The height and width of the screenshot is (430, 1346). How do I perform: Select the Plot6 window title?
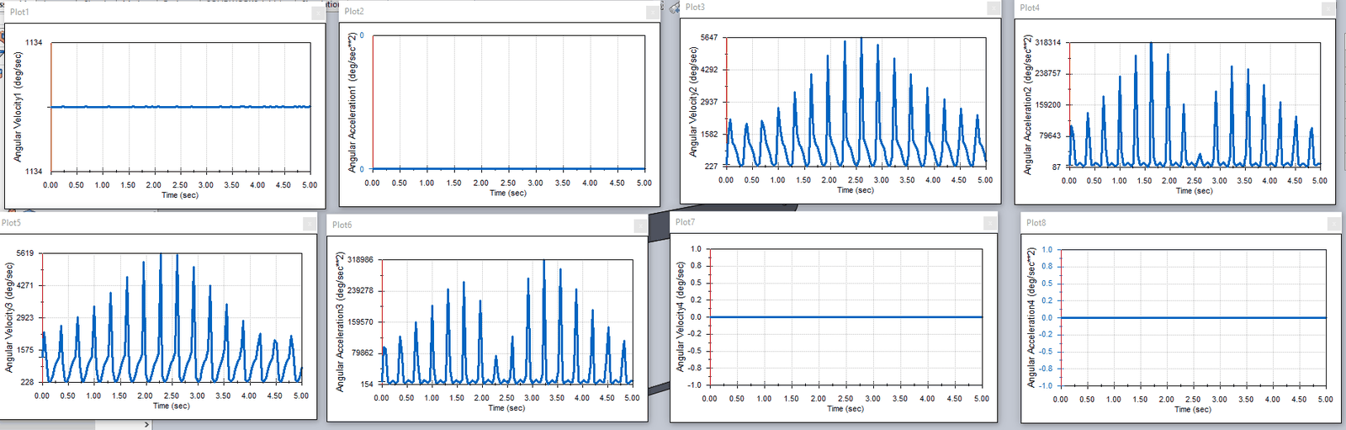pos(342,225)
